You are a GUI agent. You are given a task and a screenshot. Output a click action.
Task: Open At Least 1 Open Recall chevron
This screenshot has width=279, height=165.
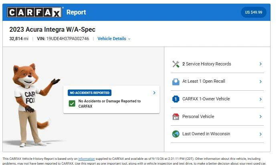[261, 81]
